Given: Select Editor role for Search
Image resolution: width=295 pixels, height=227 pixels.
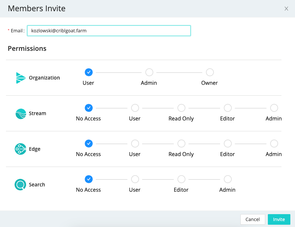Looking at the screenshot, I should pyautogui.click(x=181, y=179).
